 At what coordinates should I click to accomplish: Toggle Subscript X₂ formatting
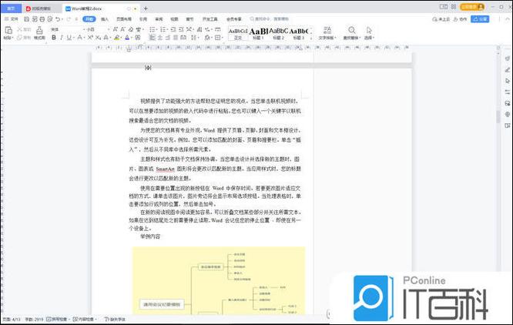(98, 38)
